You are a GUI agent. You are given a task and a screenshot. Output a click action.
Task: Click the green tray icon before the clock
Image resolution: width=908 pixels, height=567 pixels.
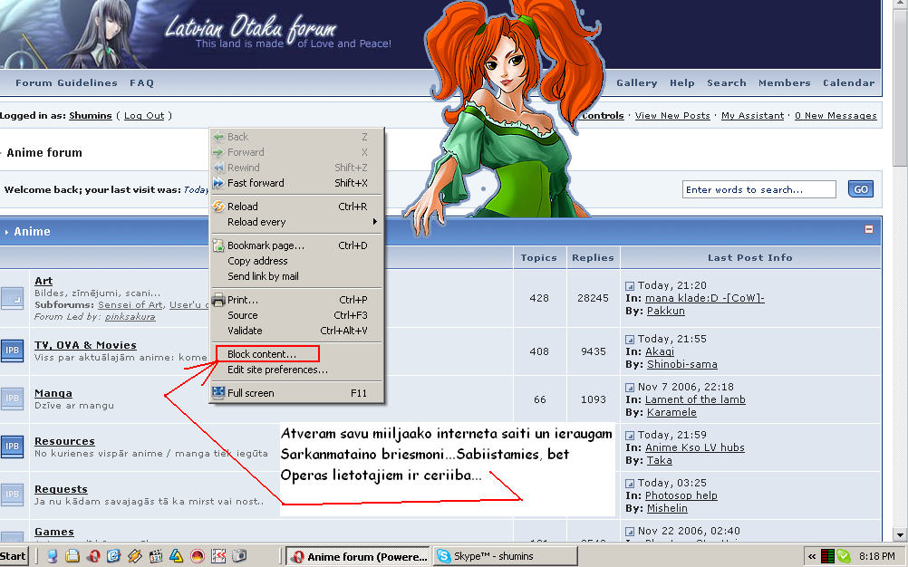click(x=844, y=557)
